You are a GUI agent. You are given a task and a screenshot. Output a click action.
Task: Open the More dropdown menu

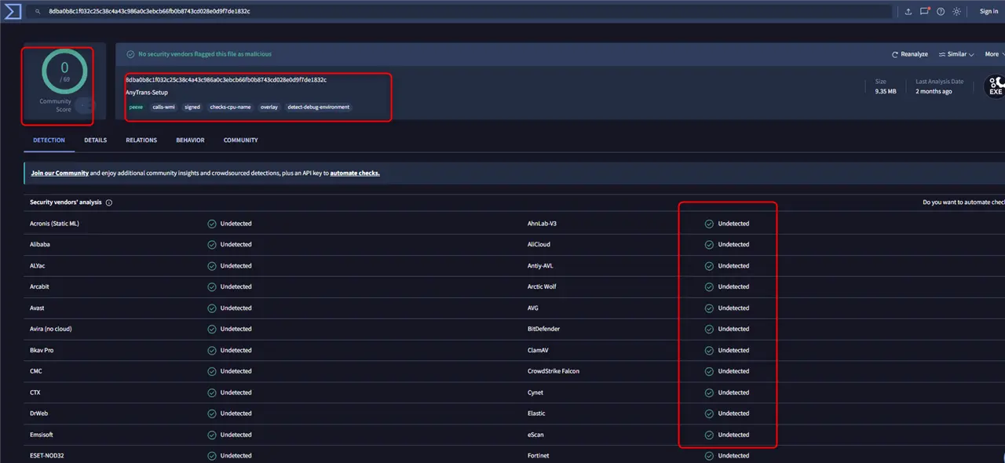coord(995,54)
